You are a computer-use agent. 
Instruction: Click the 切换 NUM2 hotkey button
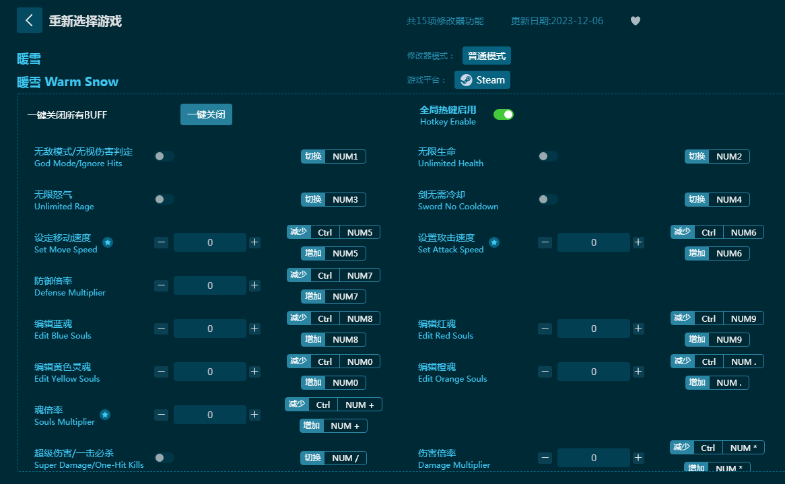tap(718, 156)
